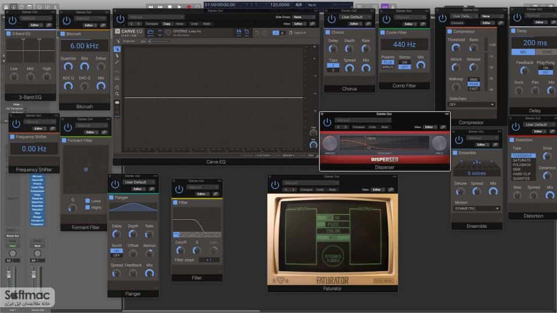Open preset folder icon in Carve EQ
Viewport: 557px width, 313px height.
(x=150, y=32)
